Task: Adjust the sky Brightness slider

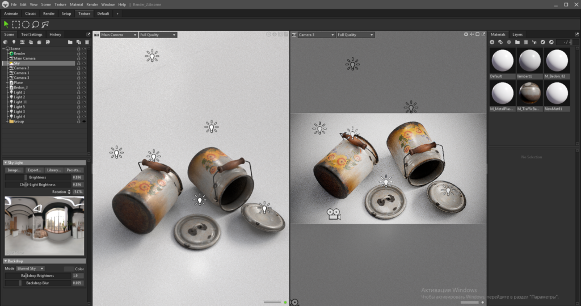Action: [38, 178]
